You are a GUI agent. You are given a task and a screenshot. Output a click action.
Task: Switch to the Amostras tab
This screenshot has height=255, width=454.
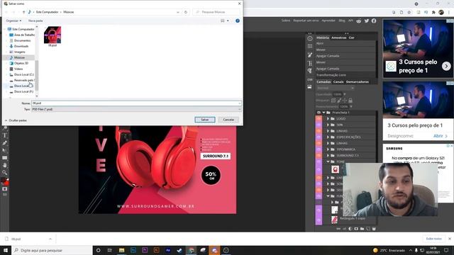(339, 38)
